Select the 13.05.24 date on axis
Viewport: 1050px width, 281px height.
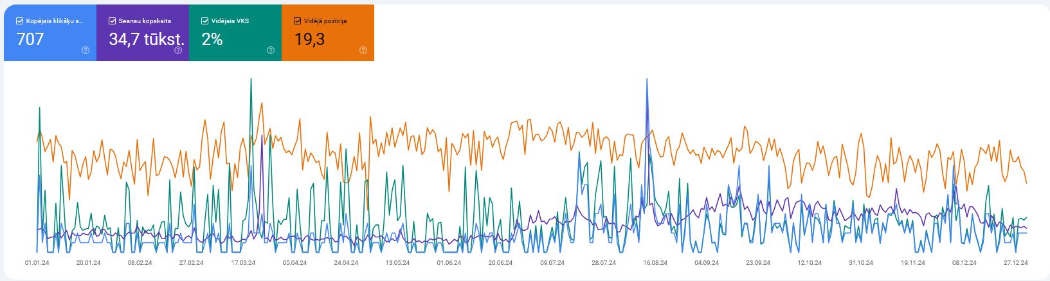click(397, 263)
